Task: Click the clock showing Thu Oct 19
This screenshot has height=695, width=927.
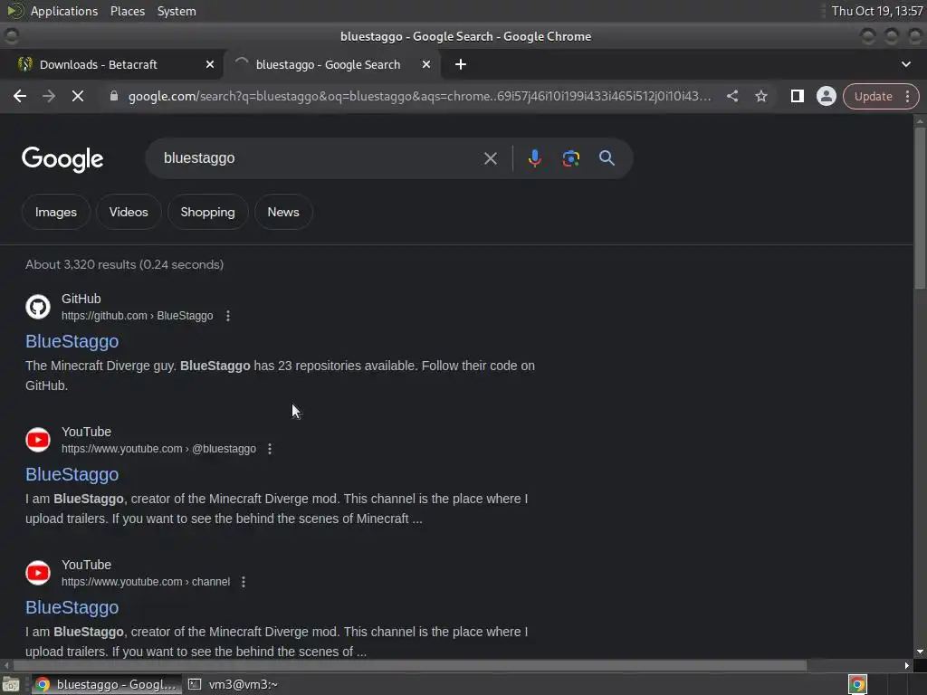Action: (x=877, y=11)
